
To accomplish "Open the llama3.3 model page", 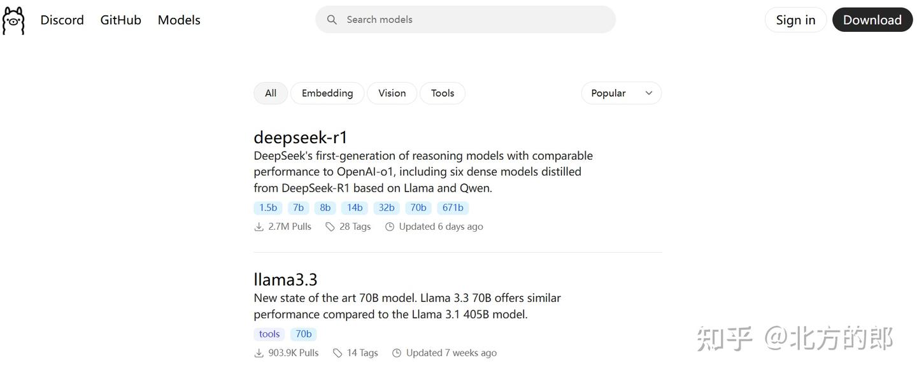I will (x=285, y=279).
